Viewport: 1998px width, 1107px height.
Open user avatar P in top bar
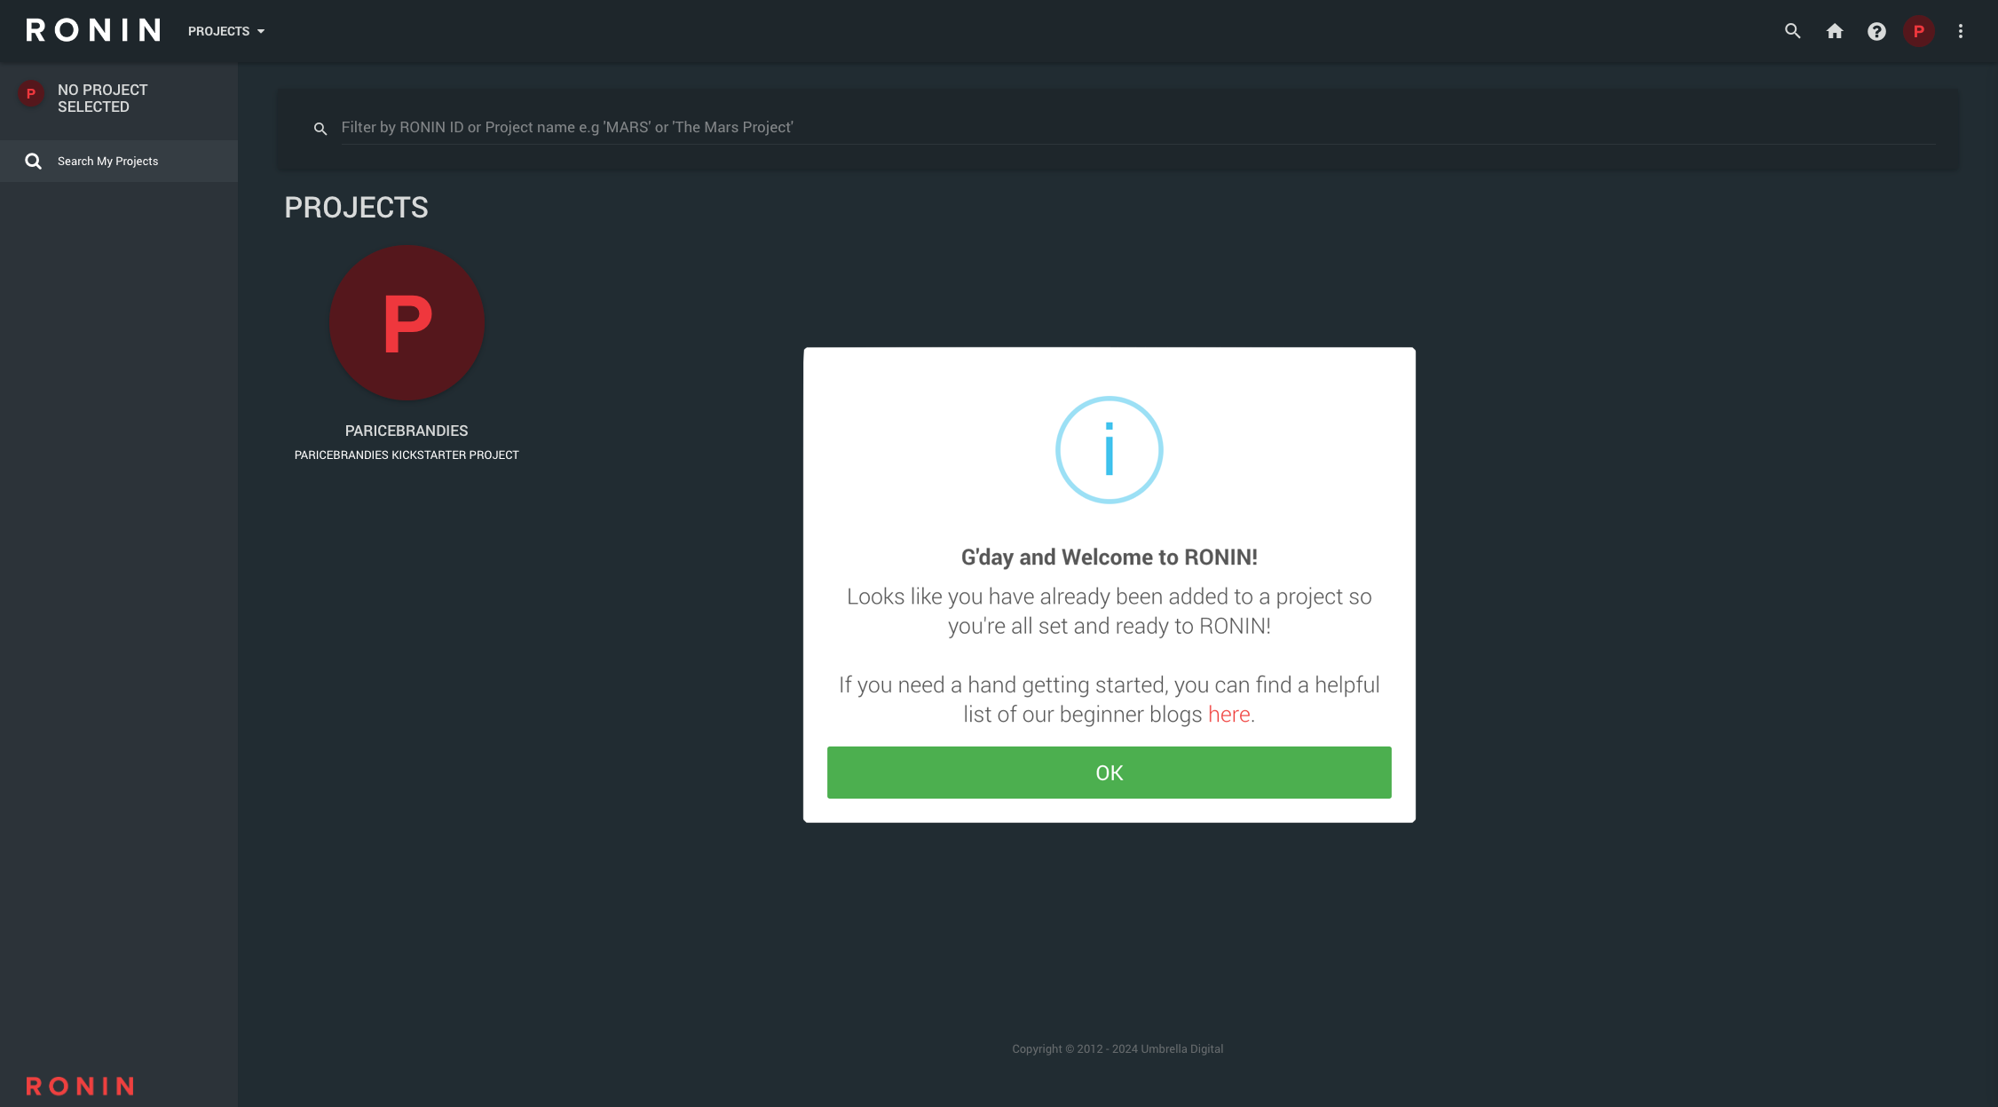[x=1918, y=31]
